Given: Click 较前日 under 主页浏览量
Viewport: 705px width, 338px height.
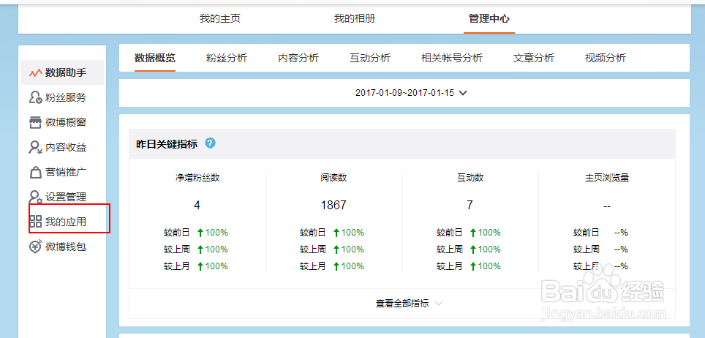Looking at the screenshot, I should click(x=587, y=233).
